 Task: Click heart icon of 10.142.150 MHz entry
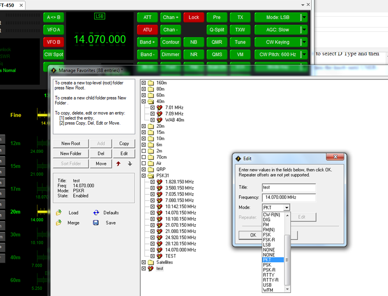click(x=160, y=207)
